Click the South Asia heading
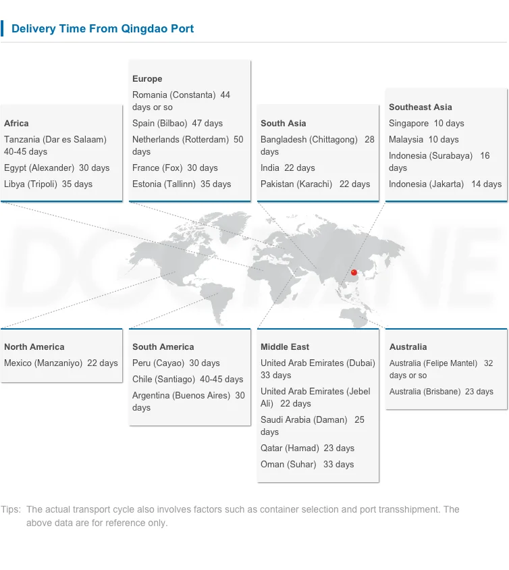 283,124
